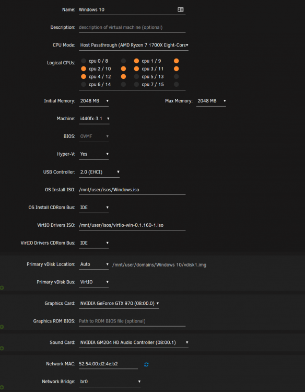The width and height of the screenshot is (305, 392).
Task: Regenerate the Network MAC with the refresh icon
Action: 146,364
